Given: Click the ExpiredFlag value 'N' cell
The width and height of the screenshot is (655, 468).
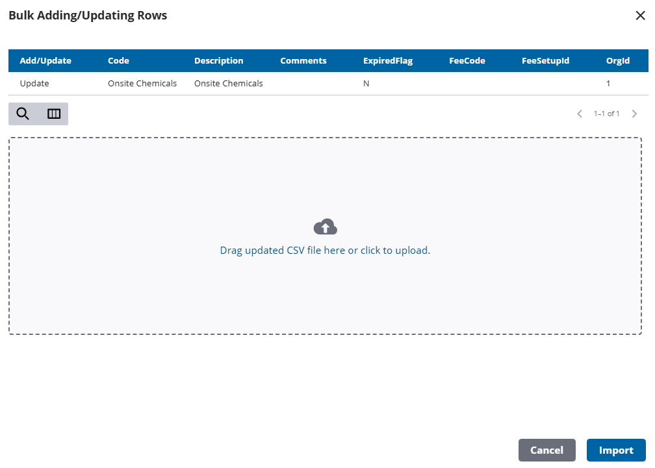Looking at the screenshot, I should click(x=366, y=84).
